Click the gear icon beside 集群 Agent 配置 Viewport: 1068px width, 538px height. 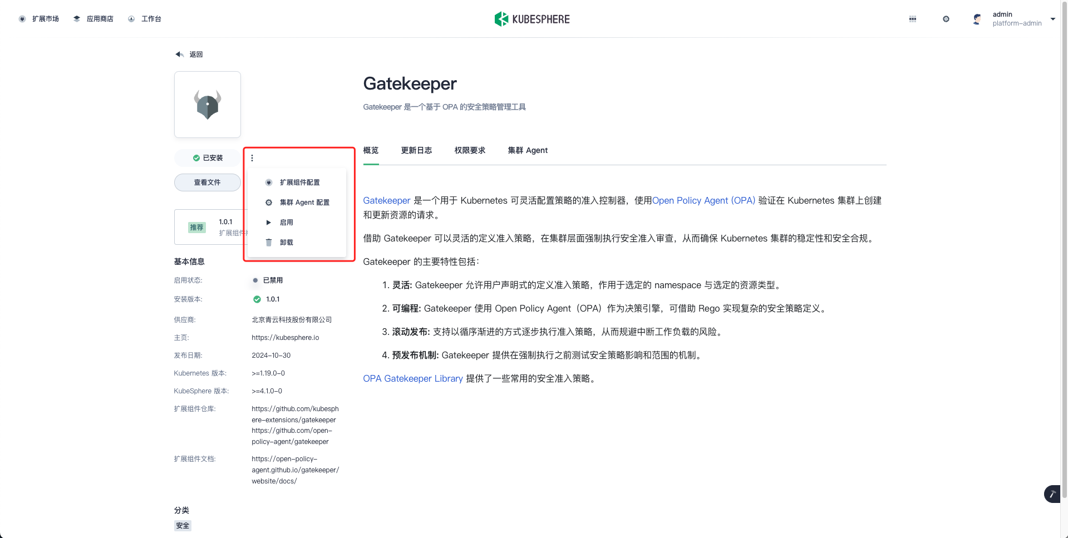269,203
